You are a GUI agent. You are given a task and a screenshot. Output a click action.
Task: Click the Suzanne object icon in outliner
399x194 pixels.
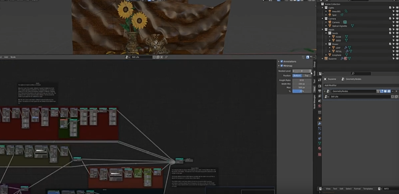click(326, 59)
